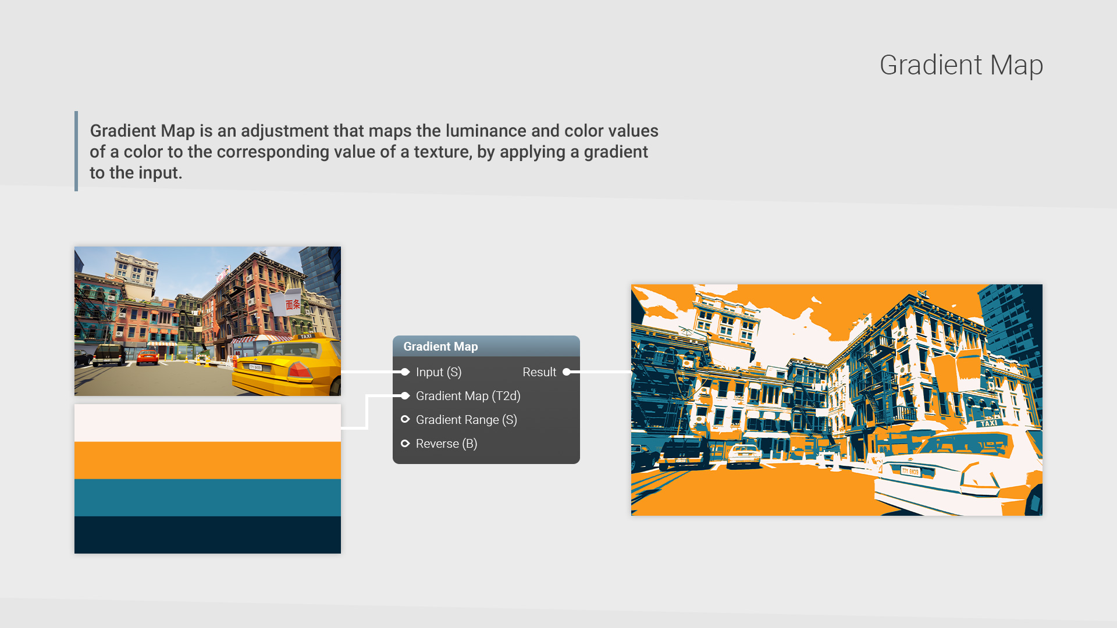Viewport: 1117px width, 628px height.
Task: Click the Gradient Map slide title
Action: (961, 65)
